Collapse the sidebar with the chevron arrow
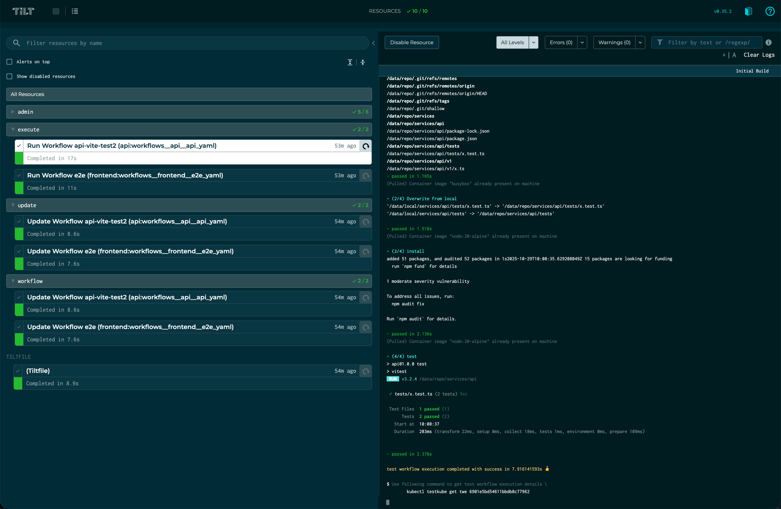Image resolution: width=781 pixels, height=509 pixels. pyautogui.click(x=373, y=43)
